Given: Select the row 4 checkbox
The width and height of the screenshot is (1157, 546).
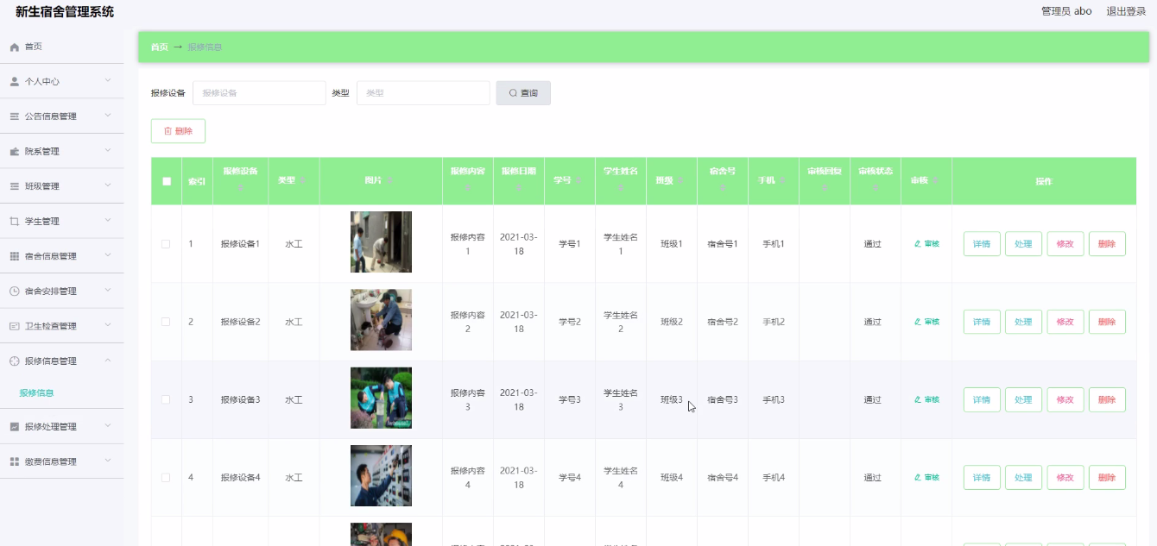Looking at the screenshot, I should click(x=166, y=478).
